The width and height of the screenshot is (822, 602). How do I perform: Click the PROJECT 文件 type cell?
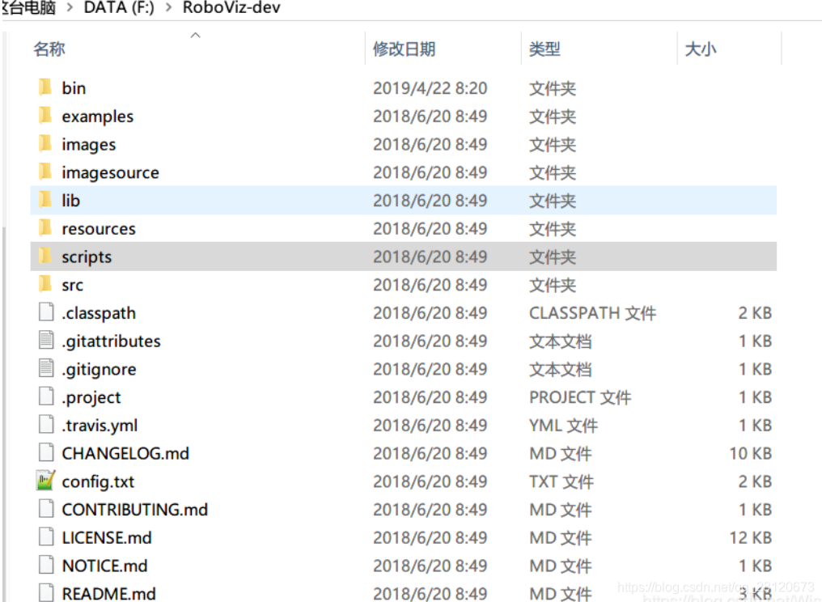click(580, 397)
